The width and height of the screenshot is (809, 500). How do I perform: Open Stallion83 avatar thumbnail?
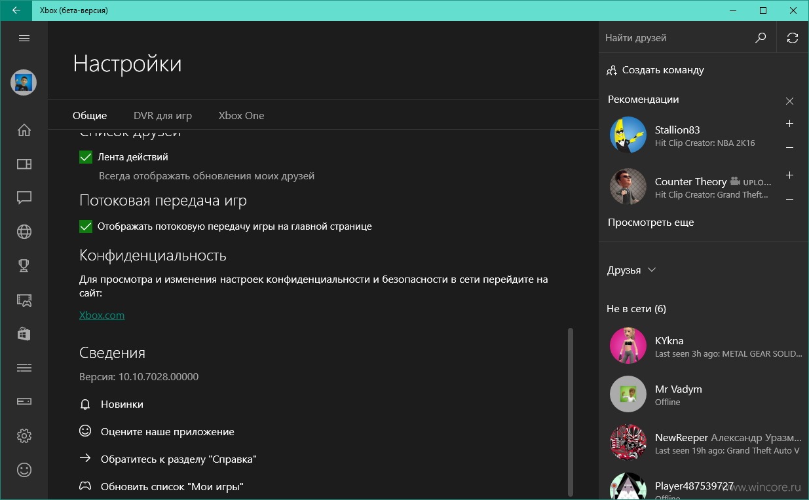tap(628, 135)
